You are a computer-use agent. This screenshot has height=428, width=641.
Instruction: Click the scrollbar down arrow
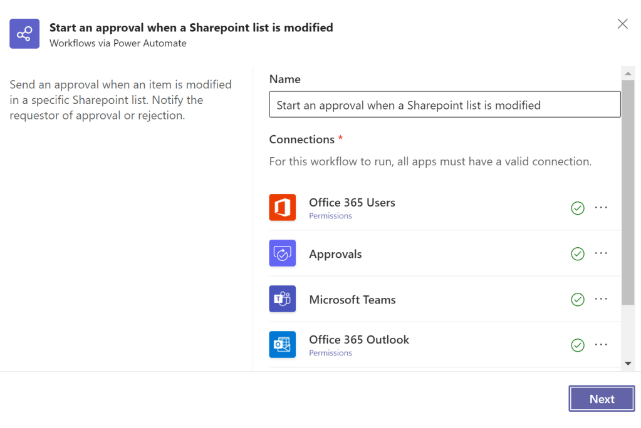[628, 363]
